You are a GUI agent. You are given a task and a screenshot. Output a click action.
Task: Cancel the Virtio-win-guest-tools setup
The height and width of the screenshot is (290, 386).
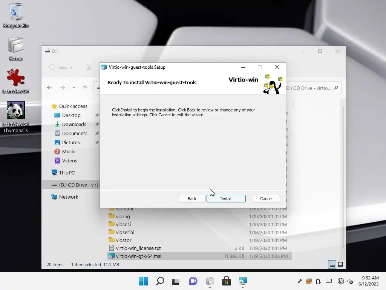tap(266, 199)
